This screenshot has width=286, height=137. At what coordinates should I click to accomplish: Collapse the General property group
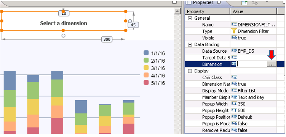(190, 18)
